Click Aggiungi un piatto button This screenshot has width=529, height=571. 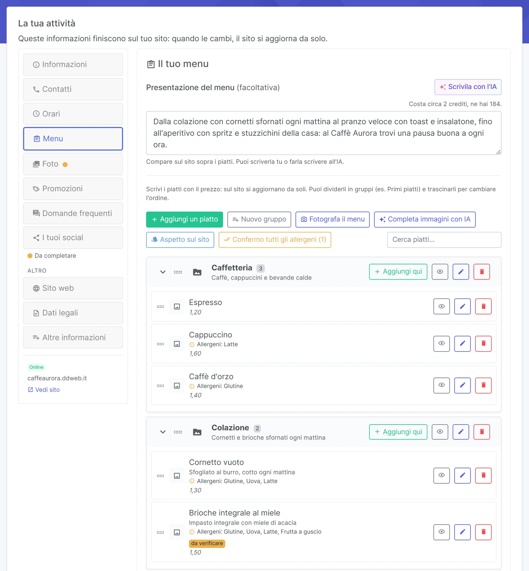pos(185,219)
